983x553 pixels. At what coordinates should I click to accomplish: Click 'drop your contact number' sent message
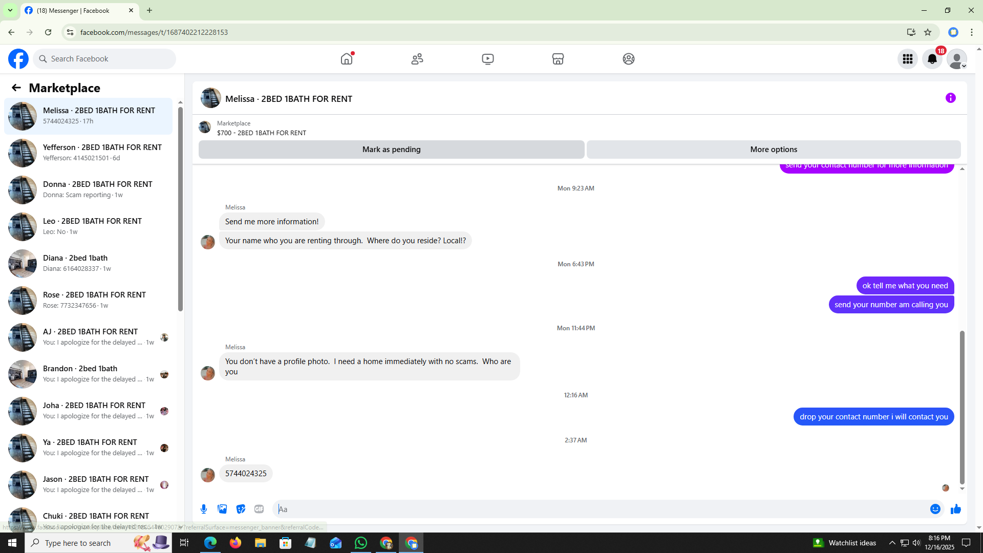pos(874,417)
